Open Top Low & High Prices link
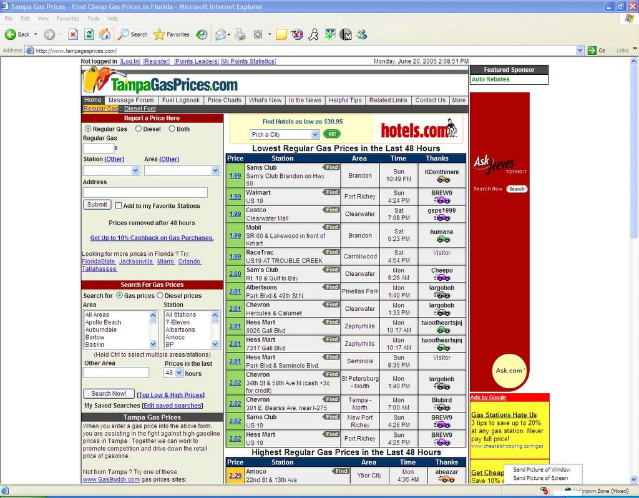The image size is (639, 498). [x=171, y=395]
